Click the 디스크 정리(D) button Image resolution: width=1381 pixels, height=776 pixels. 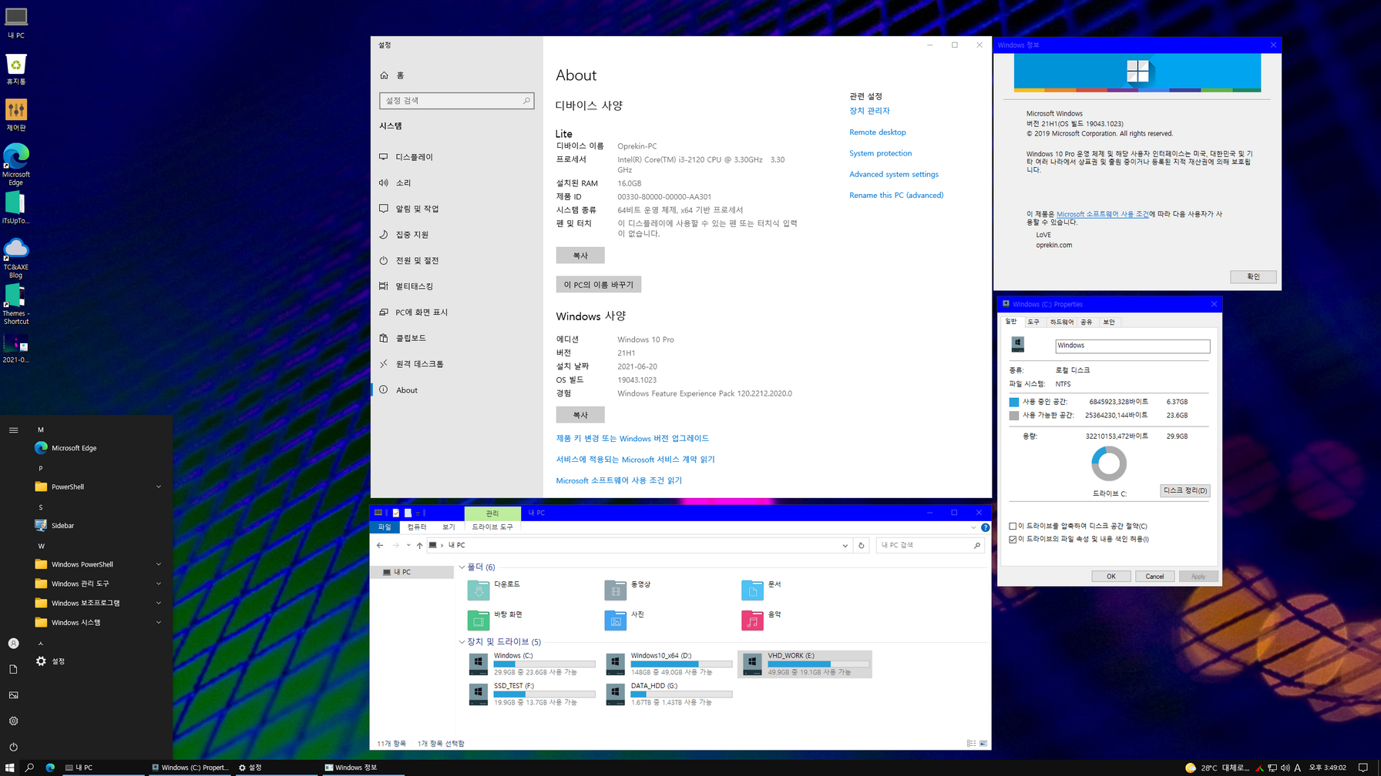pyautogui.click(x=1184, y=490)
